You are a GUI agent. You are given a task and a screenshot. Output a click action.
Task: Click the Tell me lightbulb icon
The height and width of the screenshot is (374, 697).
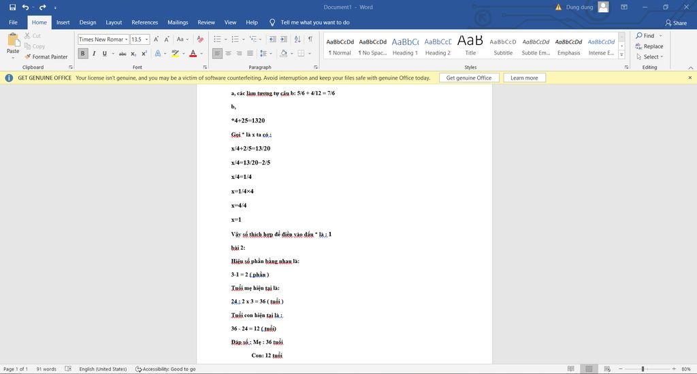click(x=272, y=22)
